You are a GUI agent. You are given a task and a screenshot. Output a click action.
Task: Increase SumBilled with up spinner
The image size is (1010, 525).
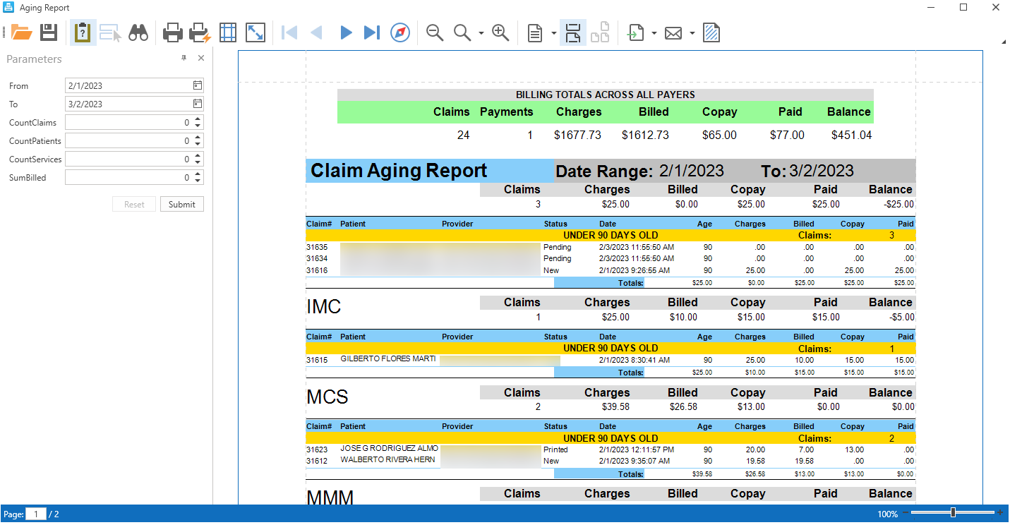[x=198, y=174]
